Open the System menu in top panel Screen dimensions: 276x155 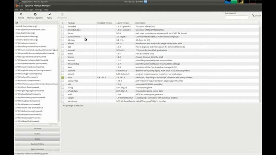[x=44, y=2]
